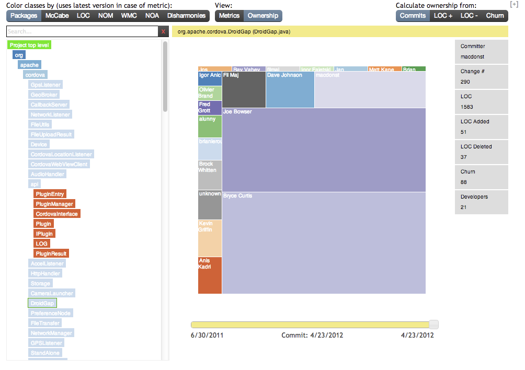Choose the Packages coloring button

(24, 16)
